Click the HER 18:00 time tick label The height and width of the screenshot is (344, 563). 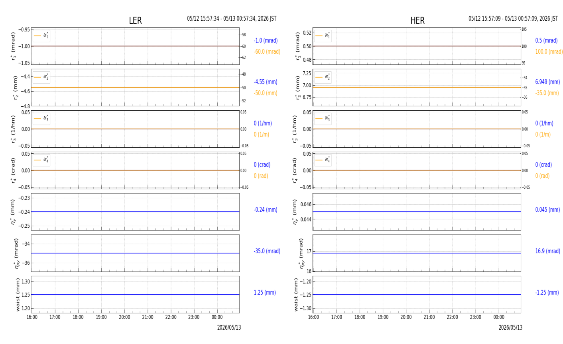tap(360, 317)
